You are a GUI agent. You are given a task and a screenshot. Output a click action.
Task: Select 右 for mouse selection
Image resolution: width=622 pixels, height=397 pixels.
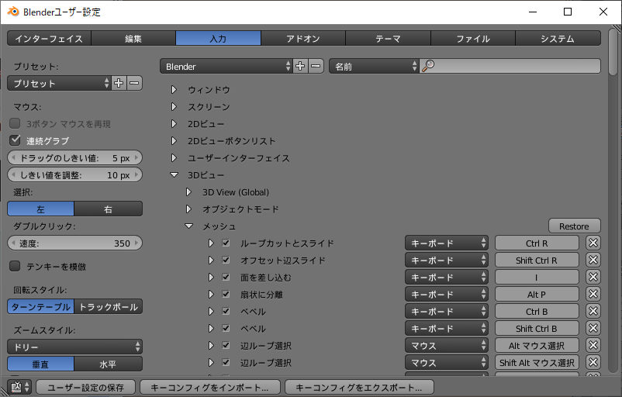pos(109,209)
